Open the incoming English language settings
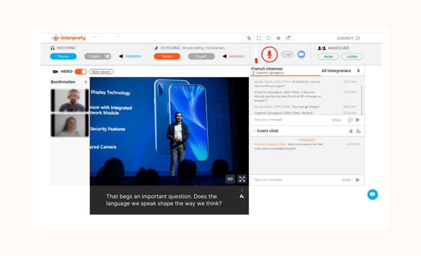The width and height of the screenshot is (421, 256). pos(108,56)
